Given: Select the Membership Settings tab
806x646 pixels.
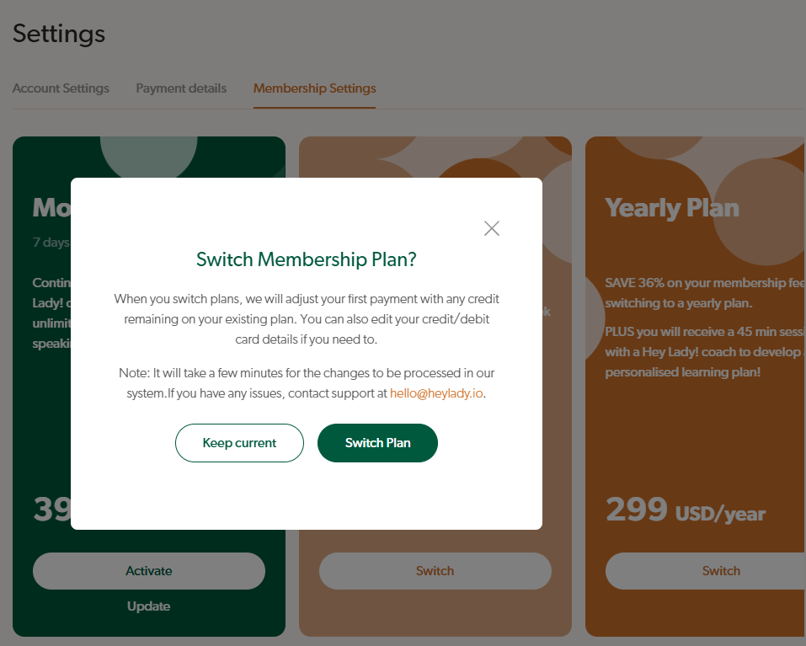Looking at the screenshot, I should tap(314, 88).
